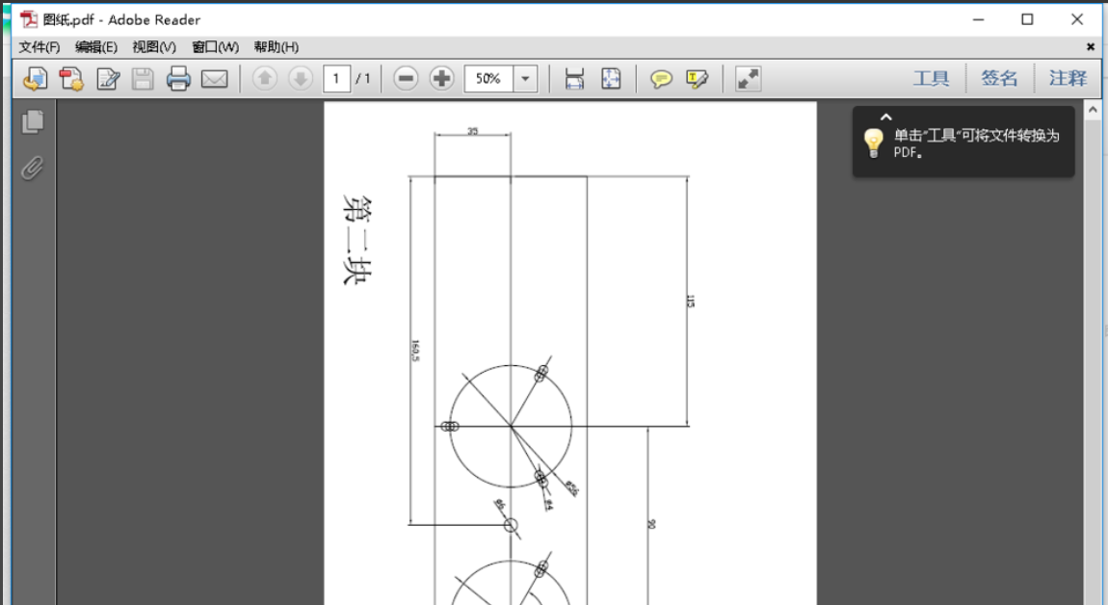Email the document via the envelope icon
Image resolution: width=1108 pixels, height=605 pixels.
pyautogui.click(x=214, y=78)
